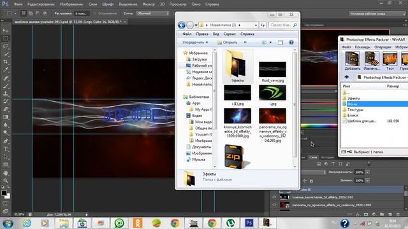Select the Hand tool

pos(6,173)
